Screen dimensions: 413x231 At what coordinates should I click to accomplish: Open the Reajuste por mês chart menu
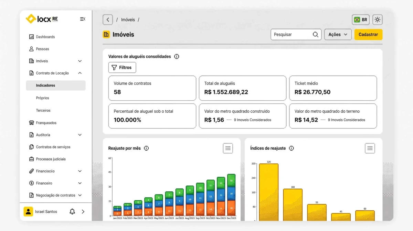click(x=228, y=148)
